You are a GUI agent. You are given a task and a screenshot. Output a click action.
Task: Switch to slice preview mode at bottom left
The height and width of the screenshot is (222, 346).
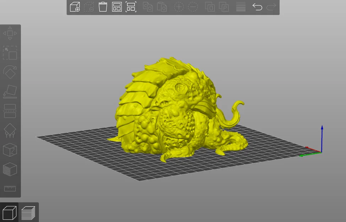tap(29, 212)
